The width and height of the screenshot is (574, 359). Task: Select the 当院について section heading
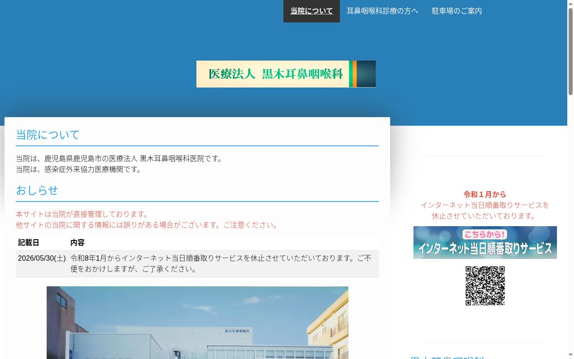click(48, 135)
